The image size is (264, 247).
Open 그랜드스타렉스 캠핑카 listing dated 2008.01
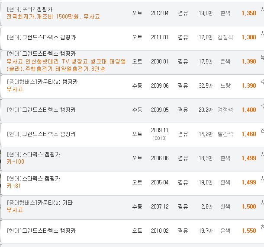pos(41,54)
